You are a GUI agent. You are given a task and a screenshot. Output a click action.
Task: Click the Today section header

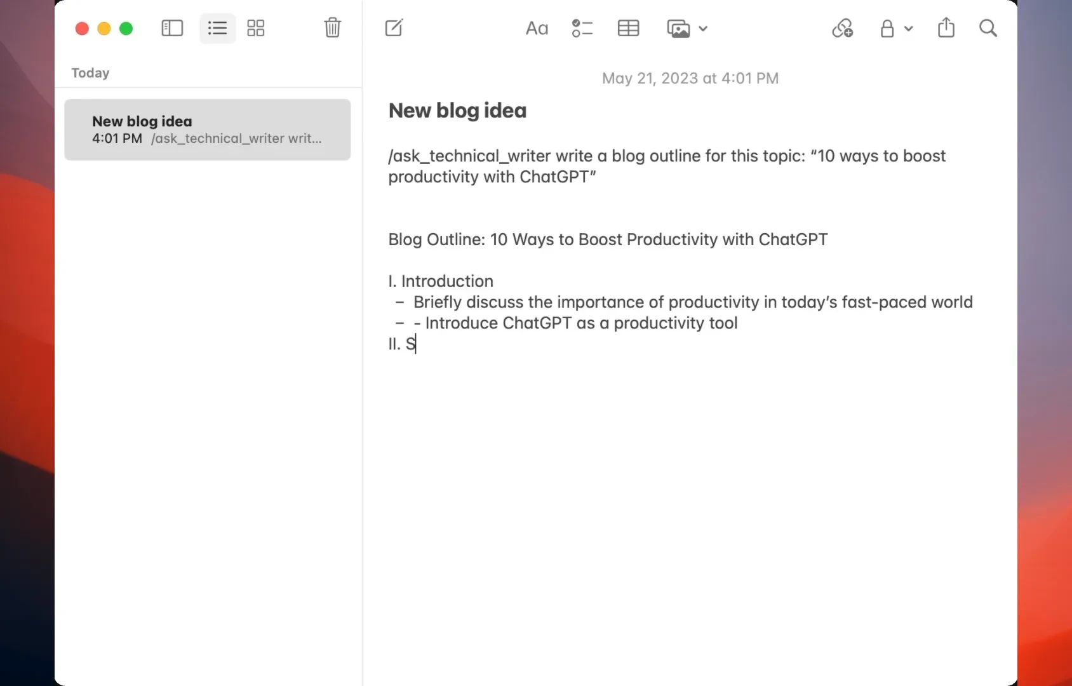pyautogui.click(x=90, y=73)
